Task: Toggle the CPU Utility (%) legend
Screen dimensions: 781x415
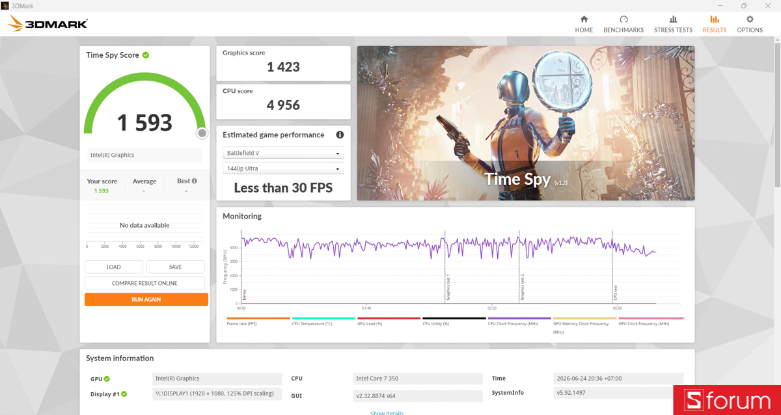Action: pos(454,321)
